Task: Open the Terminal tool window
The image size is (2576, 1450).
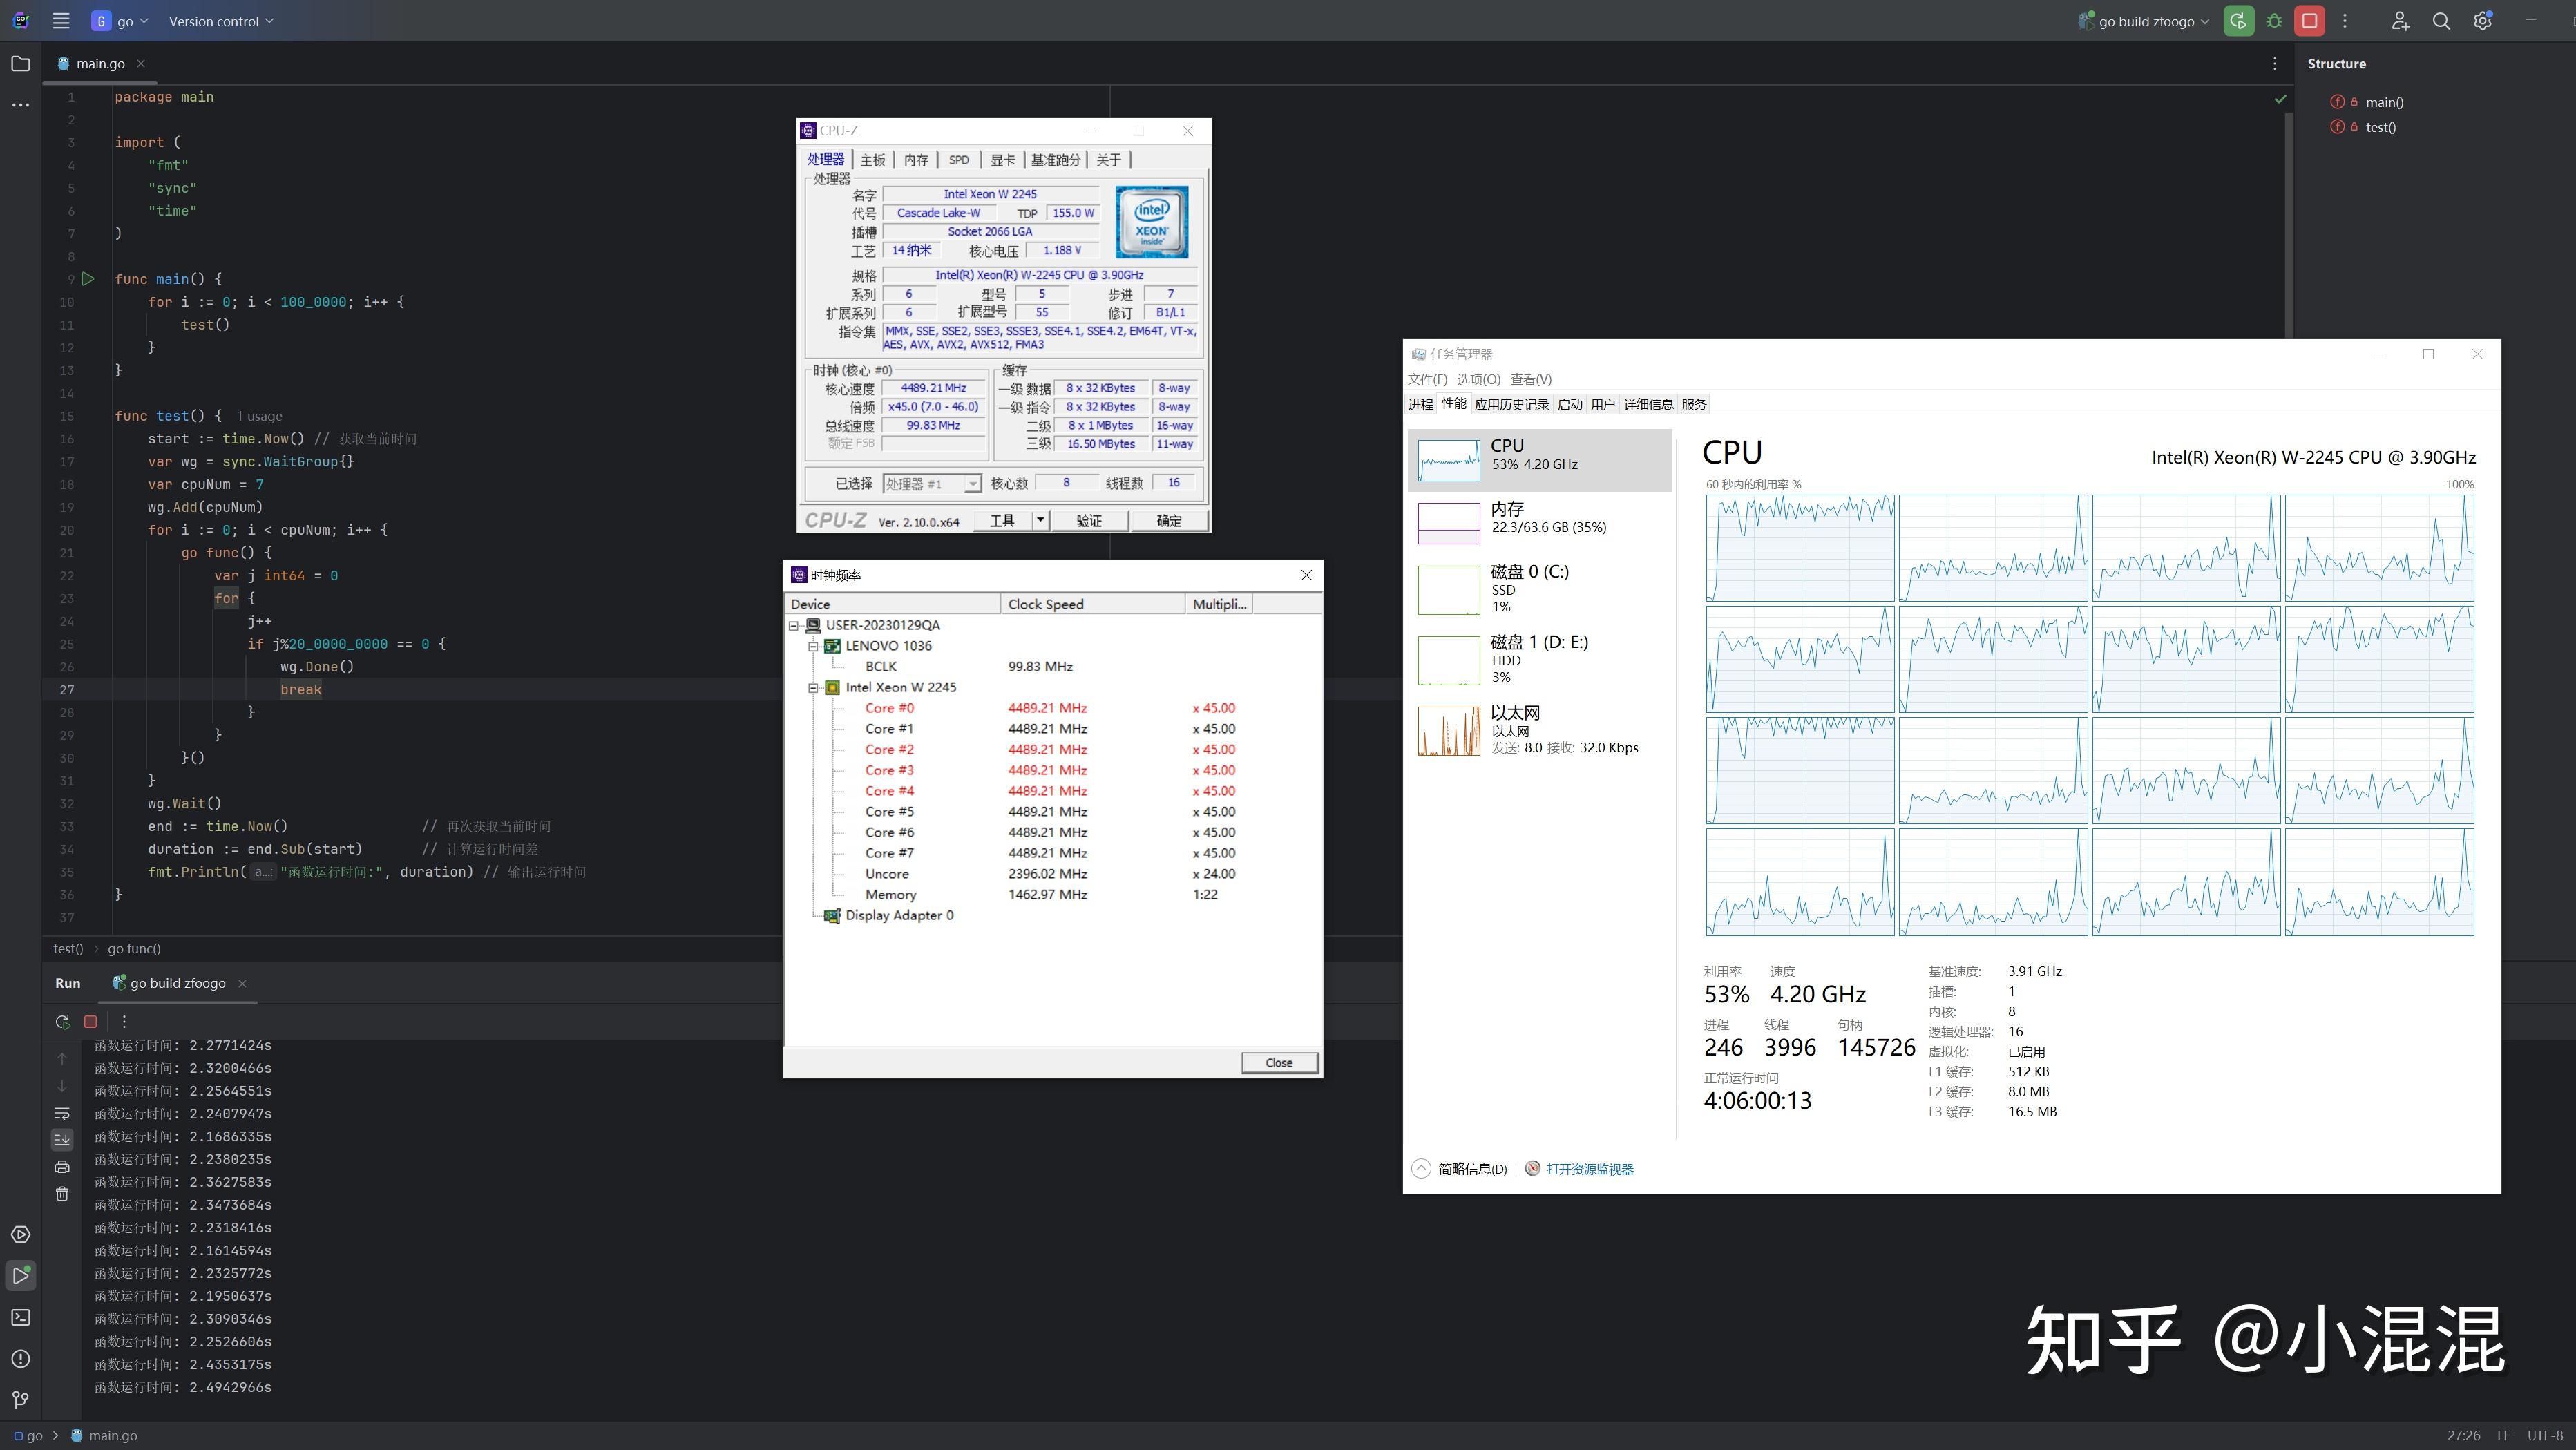Action: click(x=21, y=1317)
